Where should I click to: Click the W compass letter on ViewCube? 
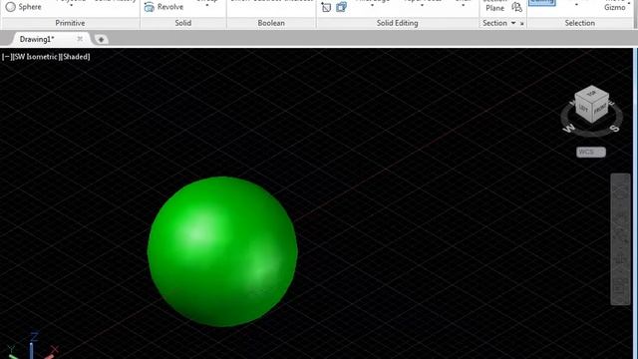click(569, 128)
